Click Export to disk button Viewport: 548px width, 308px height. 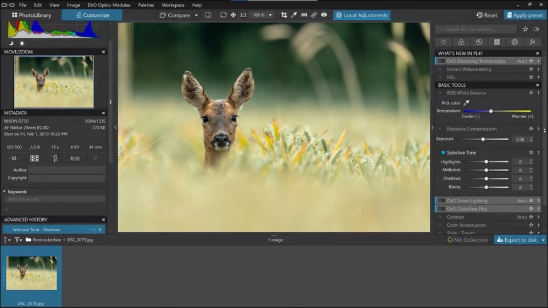(x=517, y=239)
